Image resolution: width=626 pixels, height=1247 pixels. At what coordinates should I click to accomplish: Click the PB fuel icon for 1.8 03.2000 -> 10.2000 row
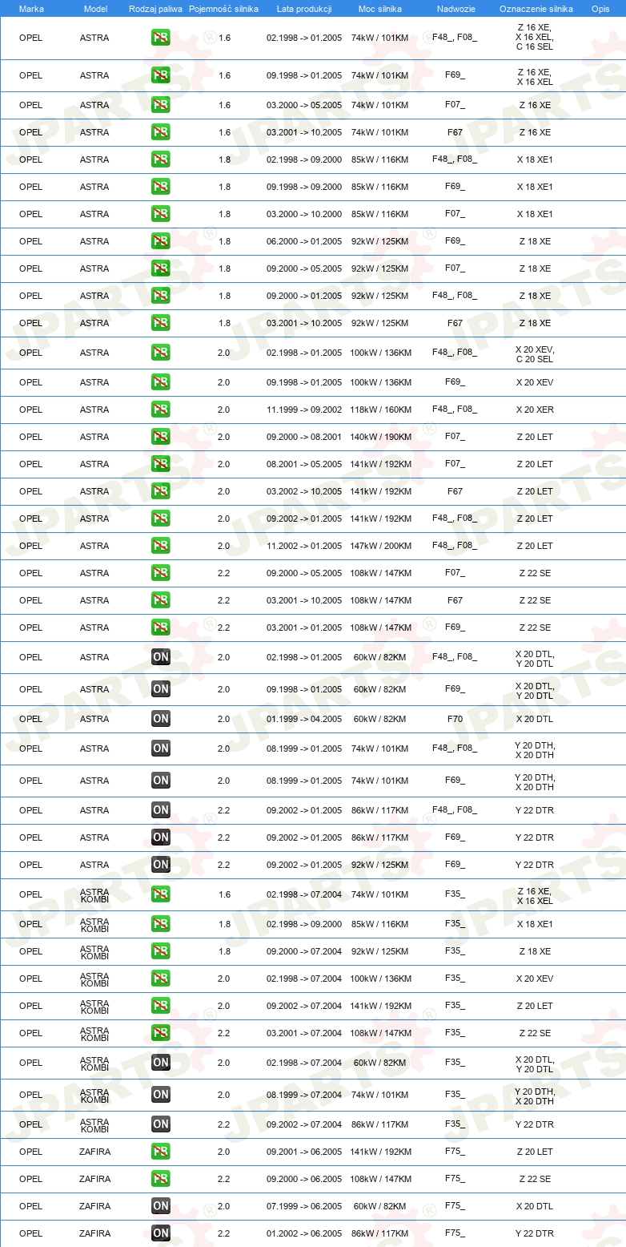pos(161,214)
